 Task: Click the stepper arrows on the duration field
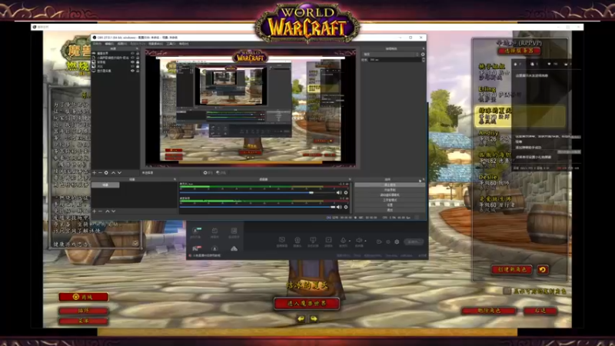tap(423, 60)
